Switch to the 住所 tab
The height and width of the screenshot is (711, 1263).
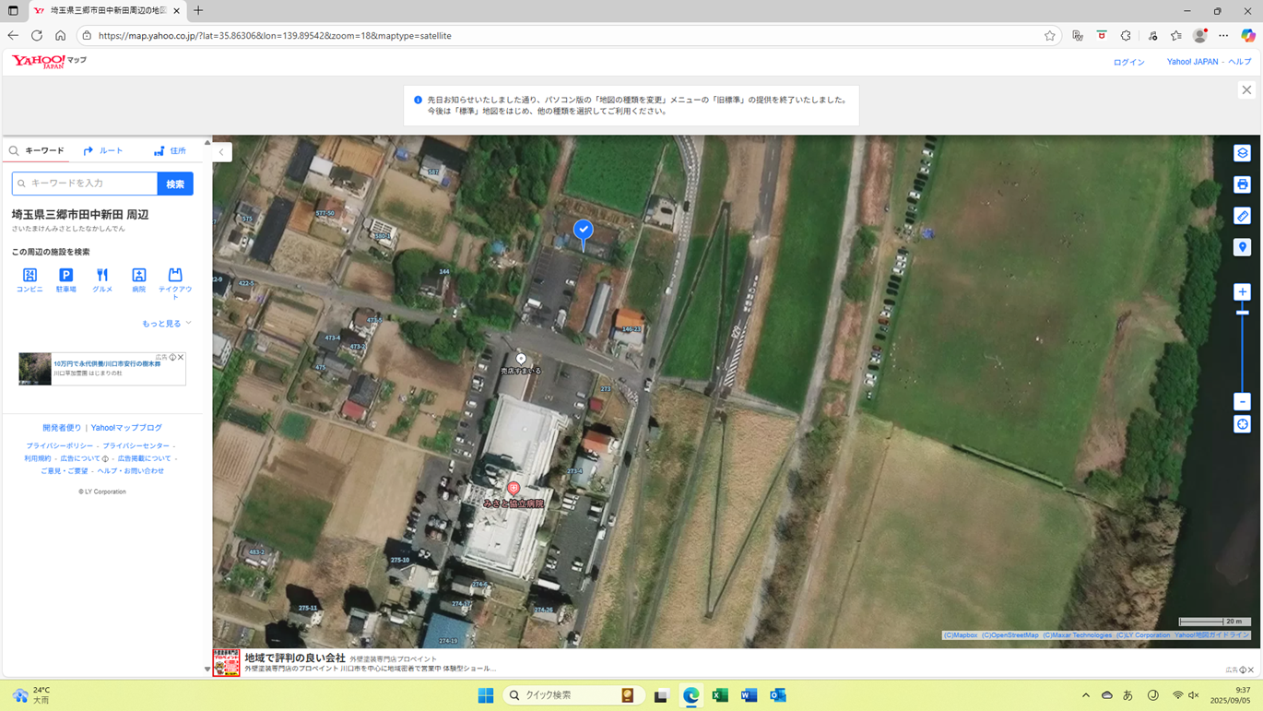170,150
